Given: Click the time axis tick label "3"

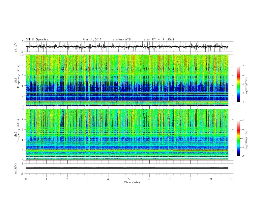Looking at the screenshot, I should pos(88,179).
